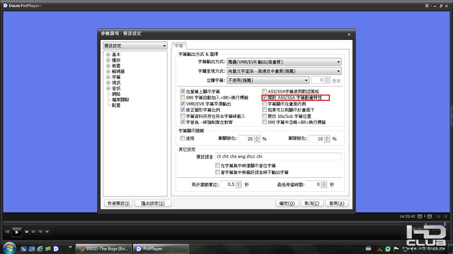
Task: Open the quick launch icon beside Internet Explorer
Action: coord(48,249)
